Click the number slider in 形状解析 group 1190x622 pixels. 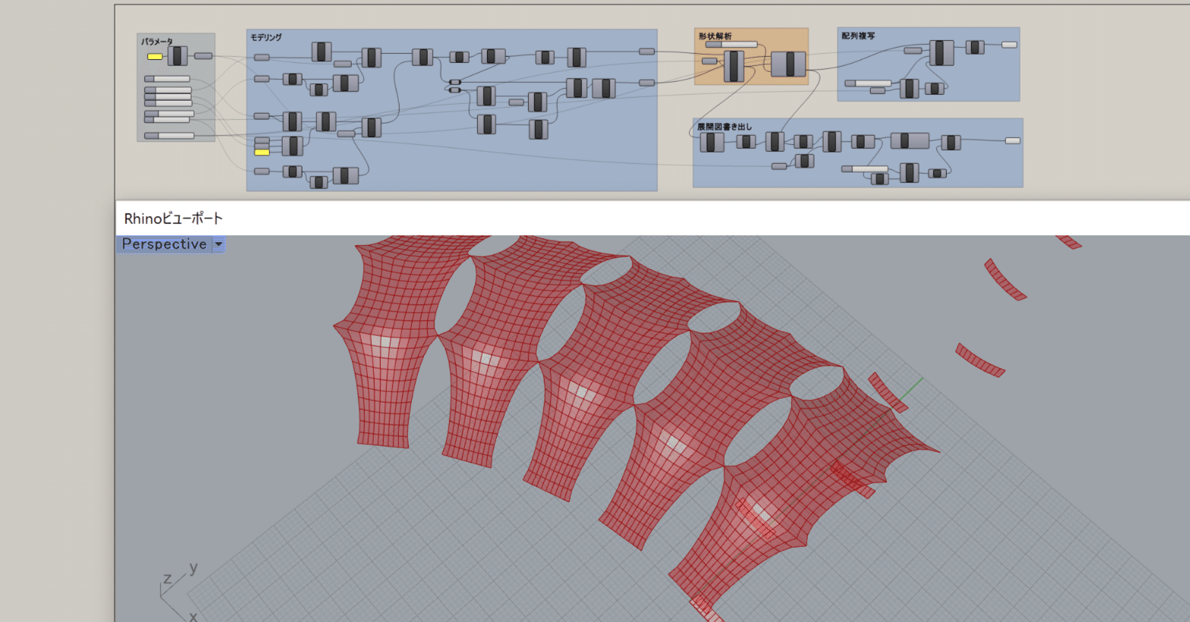731,45
